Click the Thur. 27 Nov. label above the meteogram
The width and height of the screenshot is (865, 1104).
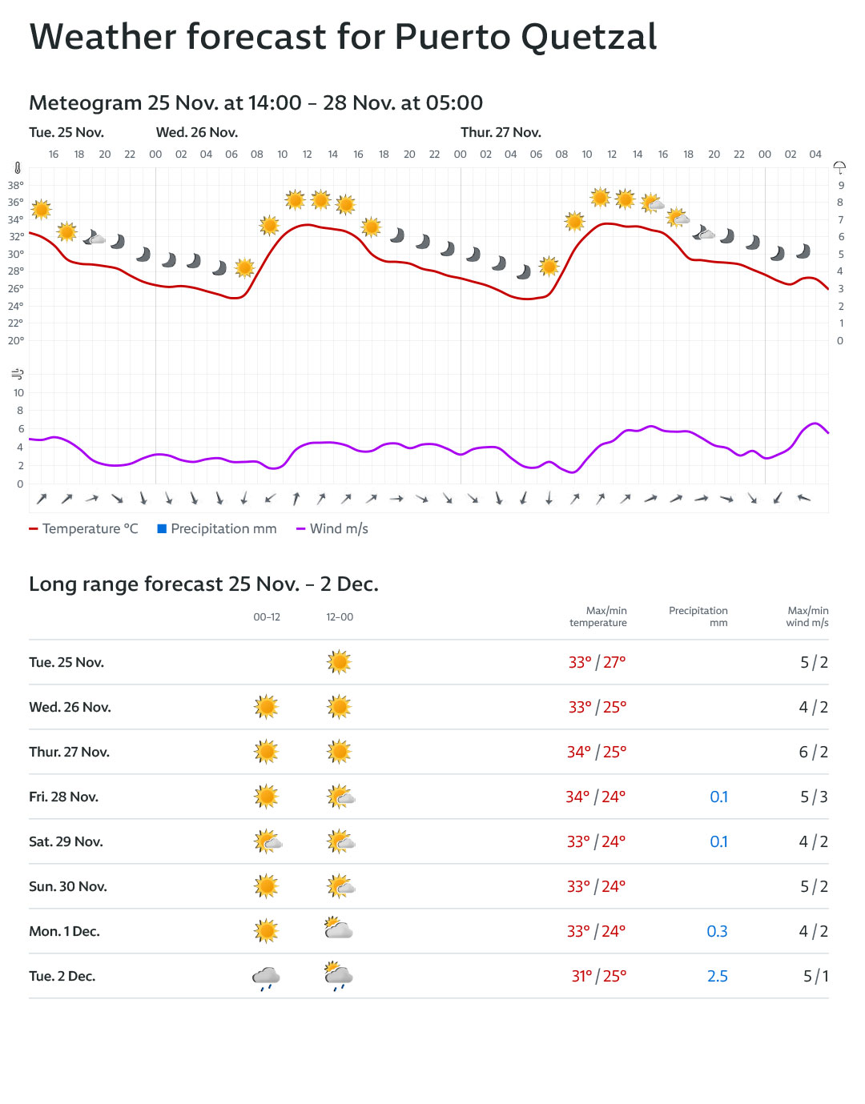(501, 132)
